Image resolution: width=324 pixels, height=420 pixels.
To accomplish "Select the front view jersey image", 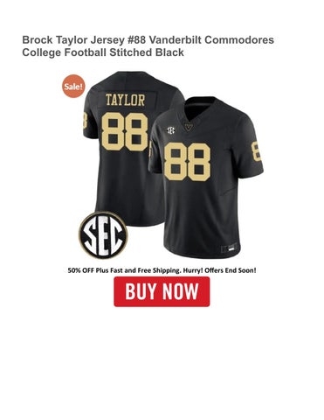I will (206, 178).
